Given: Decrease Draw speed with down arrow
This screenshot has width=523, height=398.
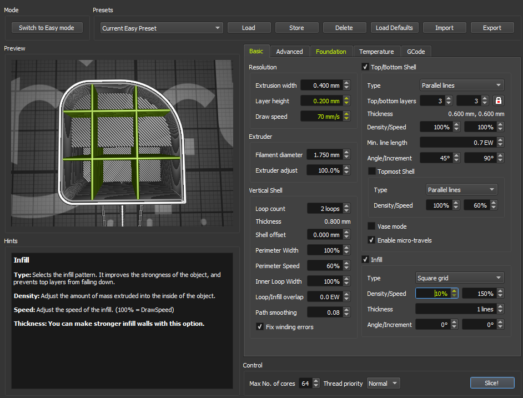Looking at the screenshot, I should click(346, 119).
